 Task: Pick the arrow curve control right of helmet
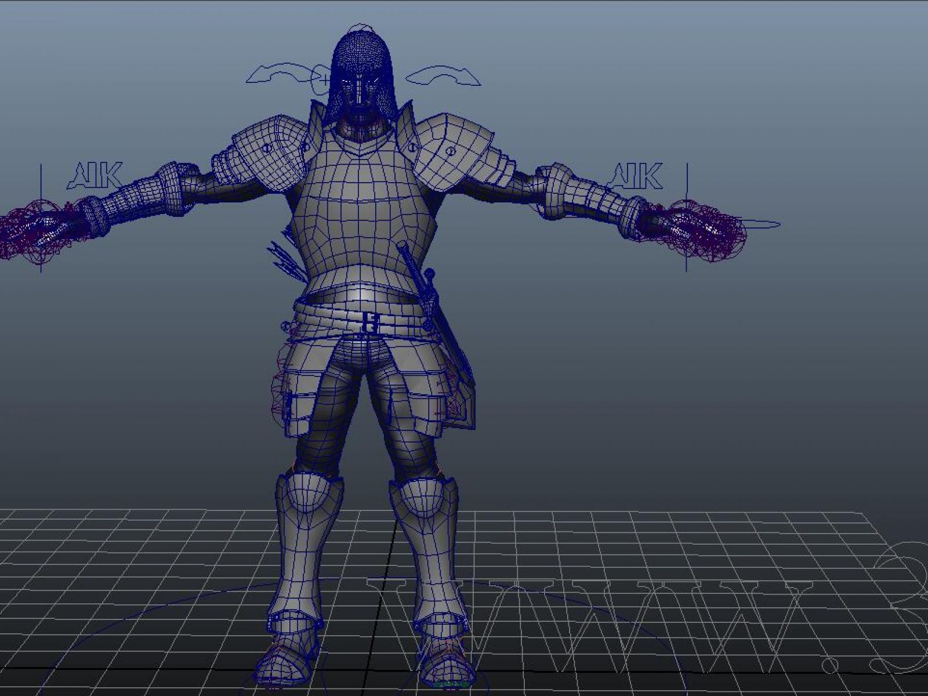(x=443, y=75)
